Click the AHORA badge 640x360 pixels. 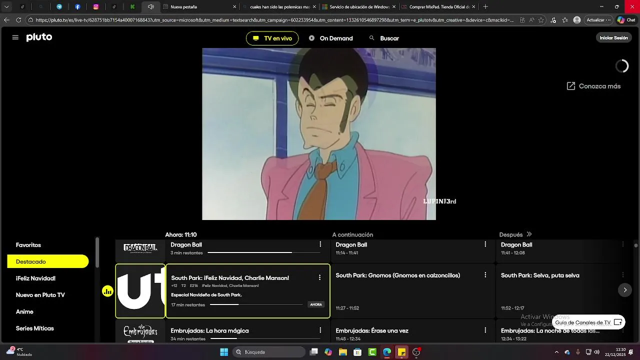[x=316, y=304]
